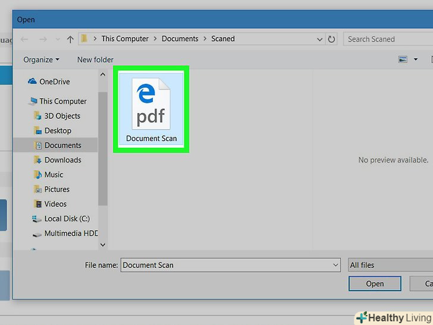Open the view options dropdown arrow
The height and width of the screenshot is (325, 433).
(416, 60)
